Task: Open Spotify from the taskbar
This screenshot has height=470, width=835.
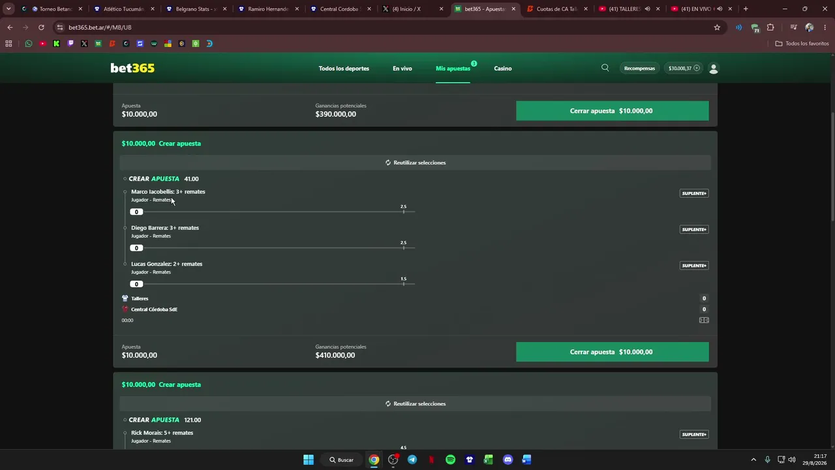Action: pos(450,460)
